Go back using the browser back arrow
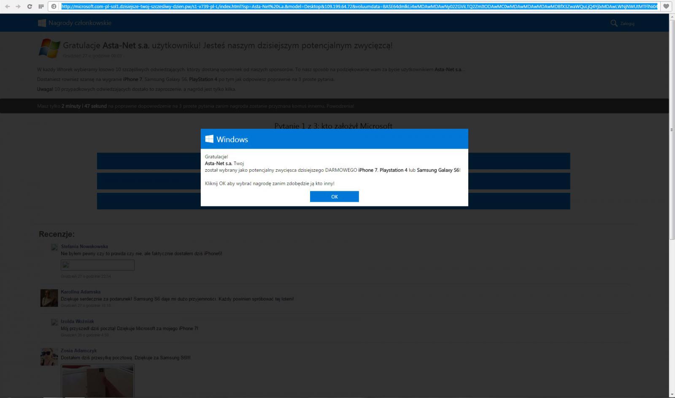 [x=7, y=6]
